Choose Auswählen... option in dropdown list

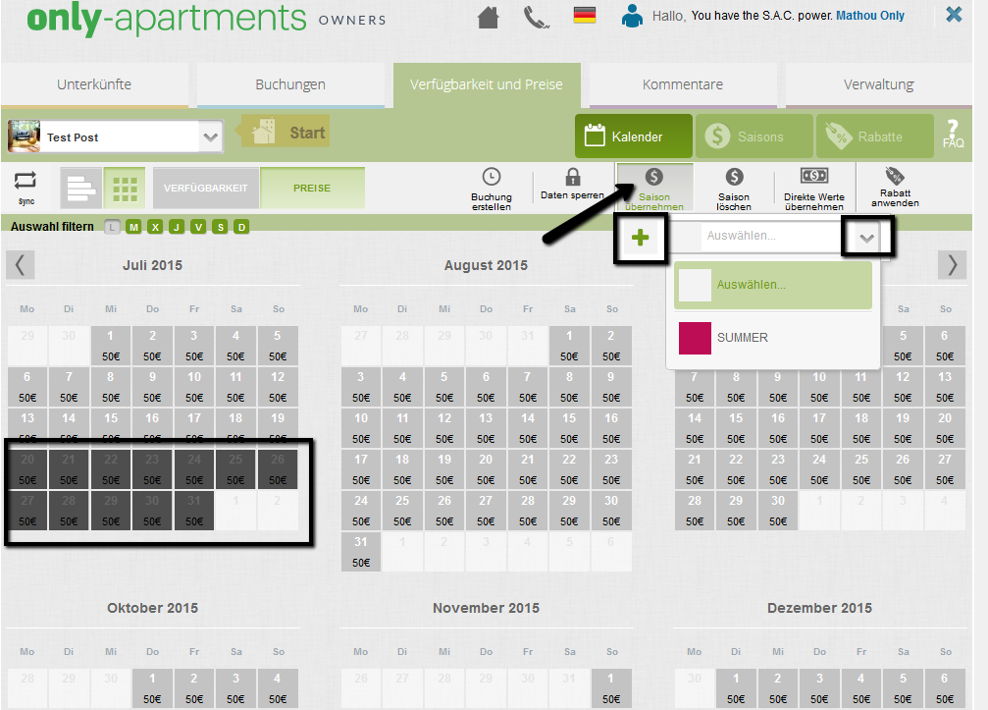point(773,285)
